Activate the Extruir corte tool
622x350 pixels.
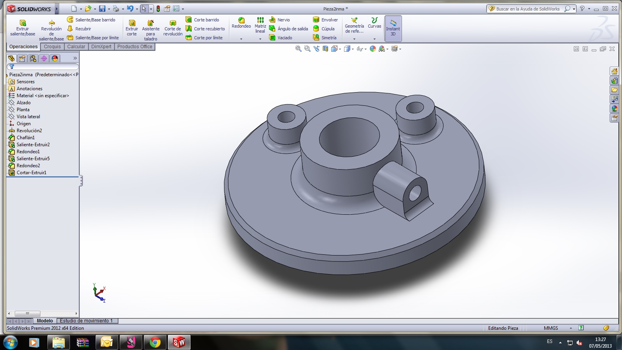[132, 28]
